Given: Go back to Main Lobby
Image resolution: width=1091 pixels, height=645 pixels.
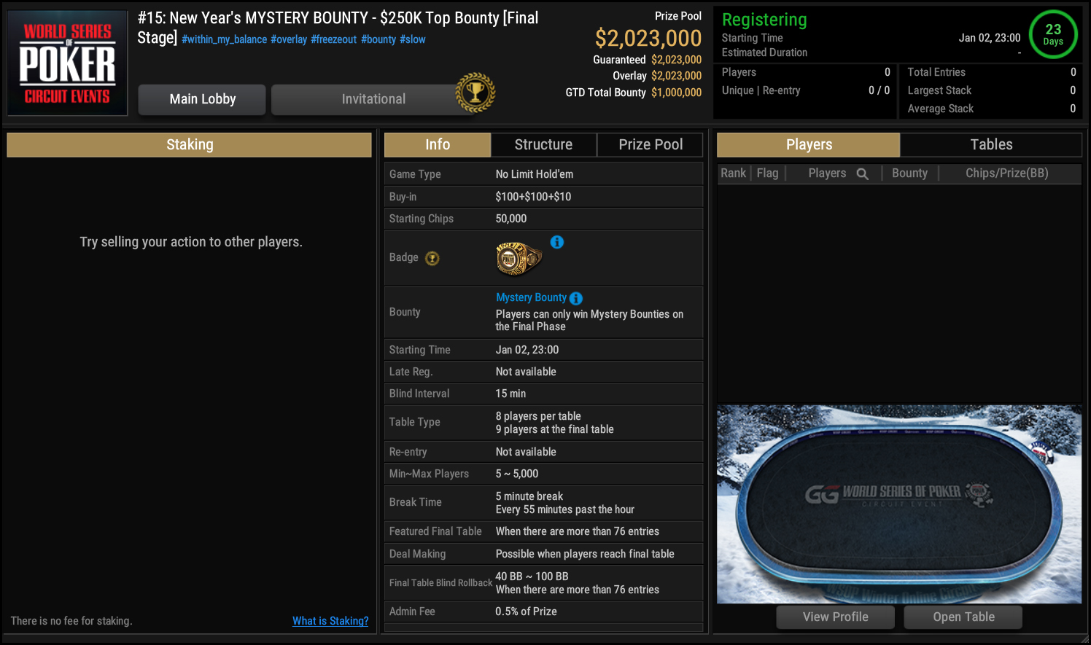Looking at the screenshot, I should [x=202, y=99].
